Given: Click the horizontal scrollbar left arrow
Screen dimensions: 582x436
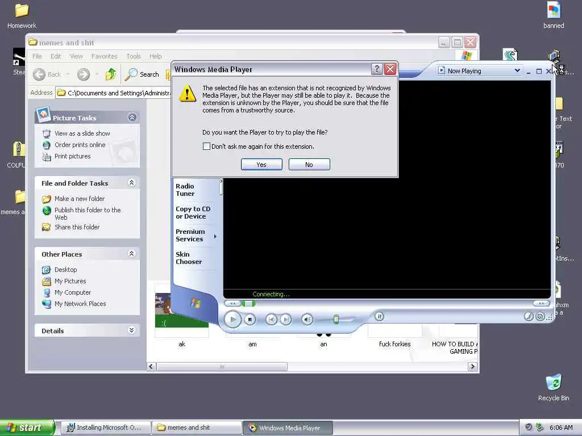Looking at the screenshot, I should (151, 367).
